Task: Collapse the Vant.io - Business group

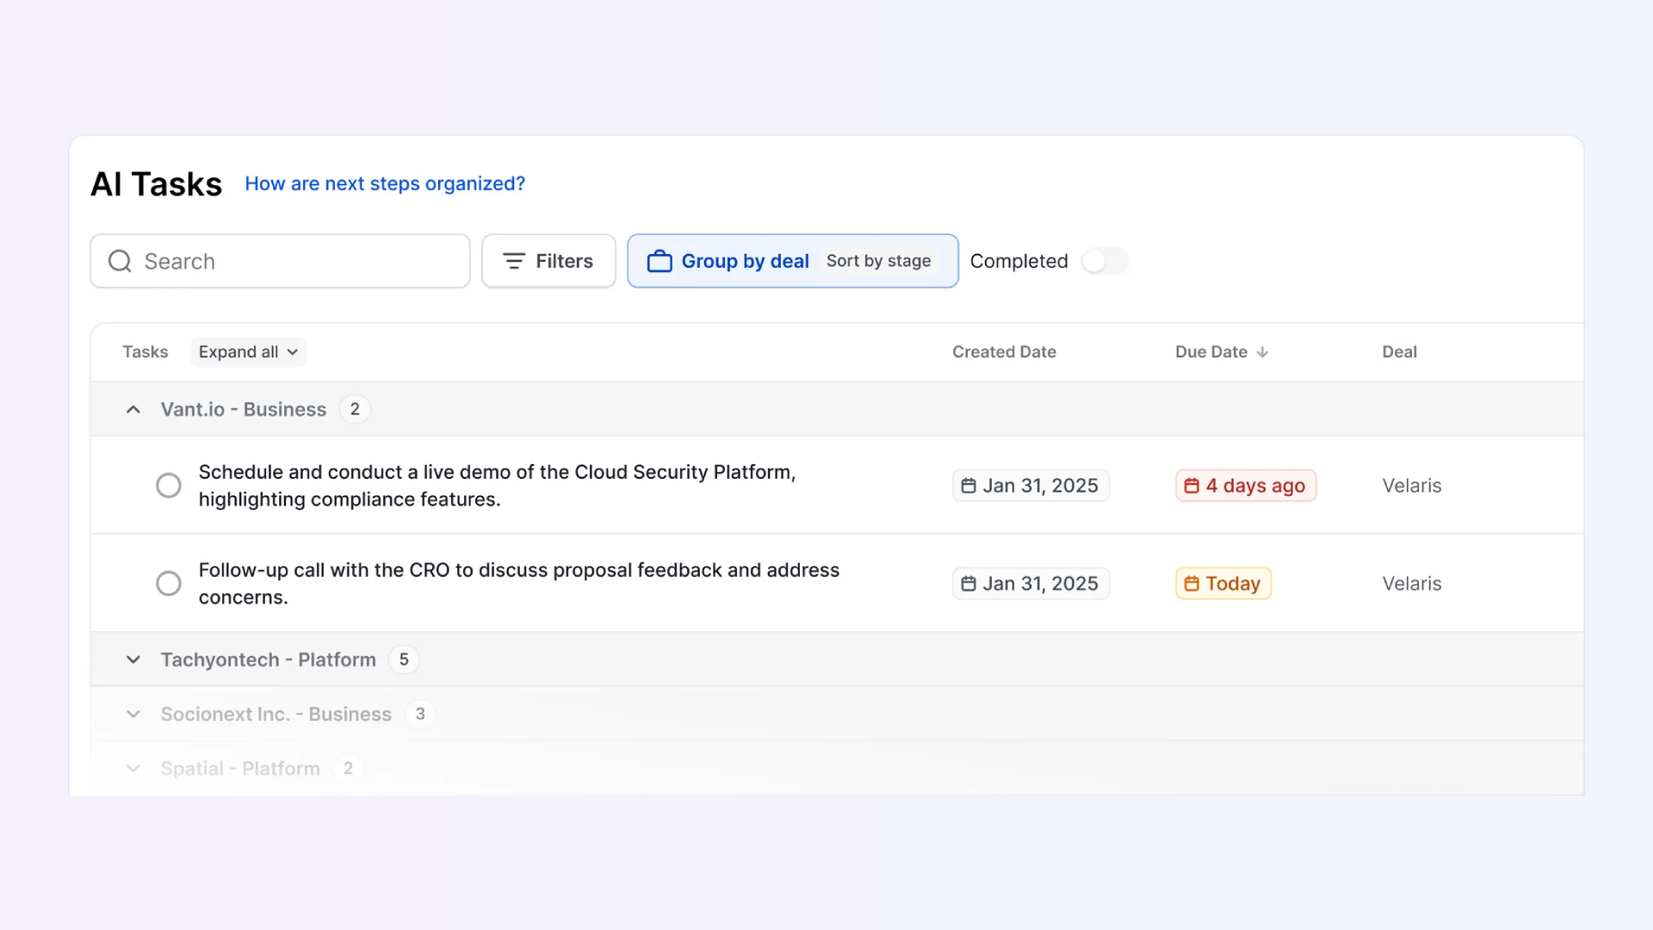Action: tap(133, 410)
